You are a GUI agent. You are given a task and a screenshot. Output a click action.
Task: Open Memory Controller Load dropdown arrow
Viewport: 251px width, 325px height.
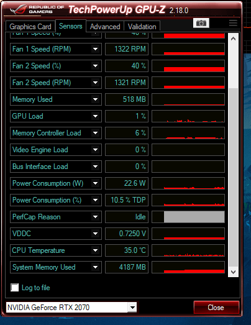pos(95,133)
